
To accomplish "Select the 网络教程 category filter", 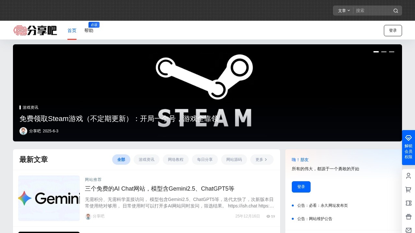I will 176,160.
